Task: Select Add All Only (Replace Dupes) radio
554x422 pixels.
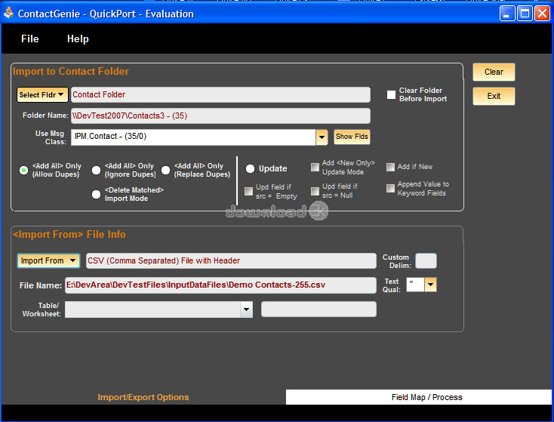Action: 166,171
